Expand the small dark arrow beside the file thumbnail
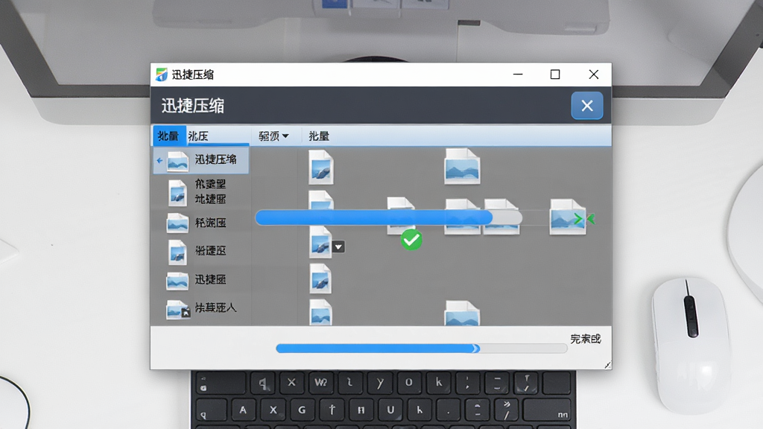 coord(339,247)
